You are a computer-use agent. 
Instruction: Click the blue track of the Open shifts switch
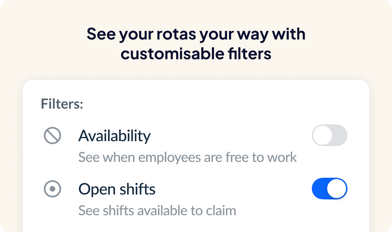tap(319, 189)
